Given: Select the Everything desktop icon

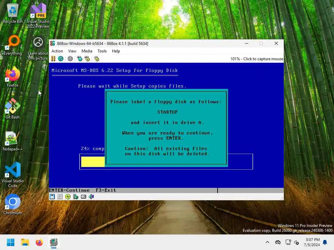Looking at the screenshot, I should pyautogui.click(x=13, y=46).
